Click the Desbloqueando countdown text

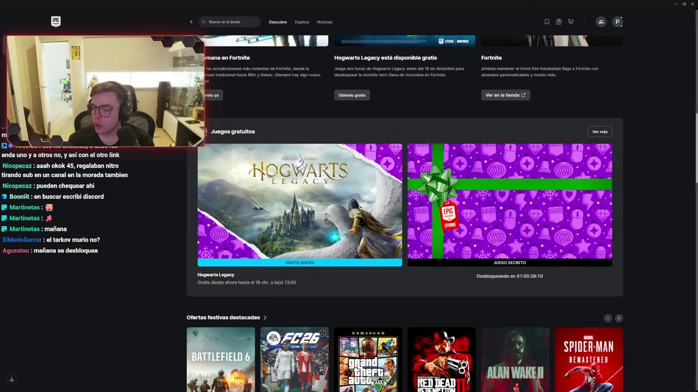(x=509, y=276)
